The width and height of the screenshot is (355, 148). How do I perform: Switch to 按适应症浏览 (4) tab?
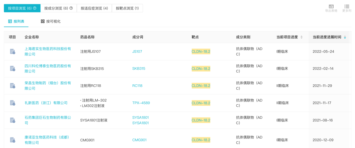click(94, 8)
